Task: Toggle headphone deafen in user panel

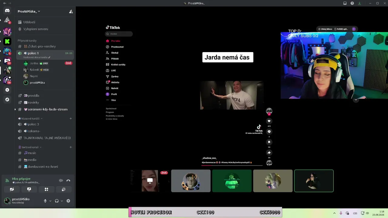Action: pyautogui.click(x=57, y=201)
